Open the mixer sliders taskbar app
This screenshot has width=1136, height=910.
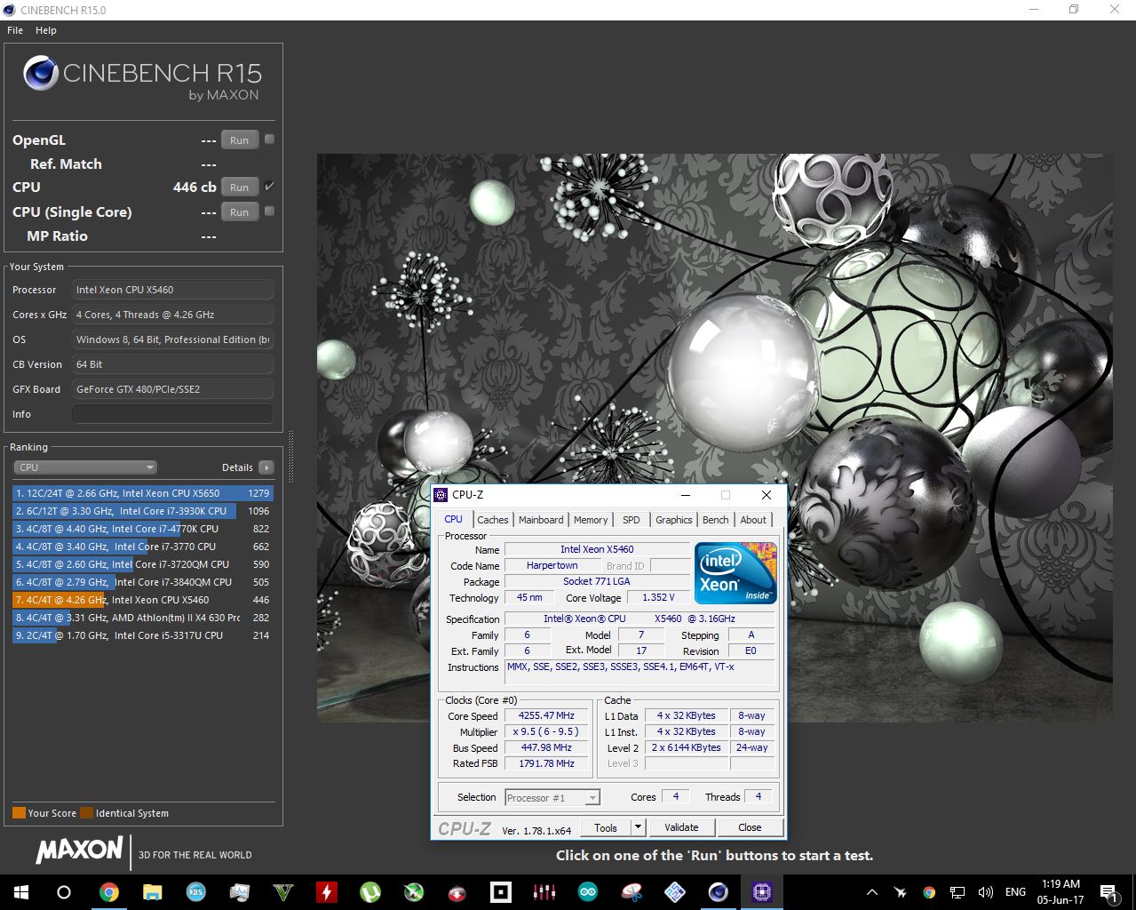point(544,892)
